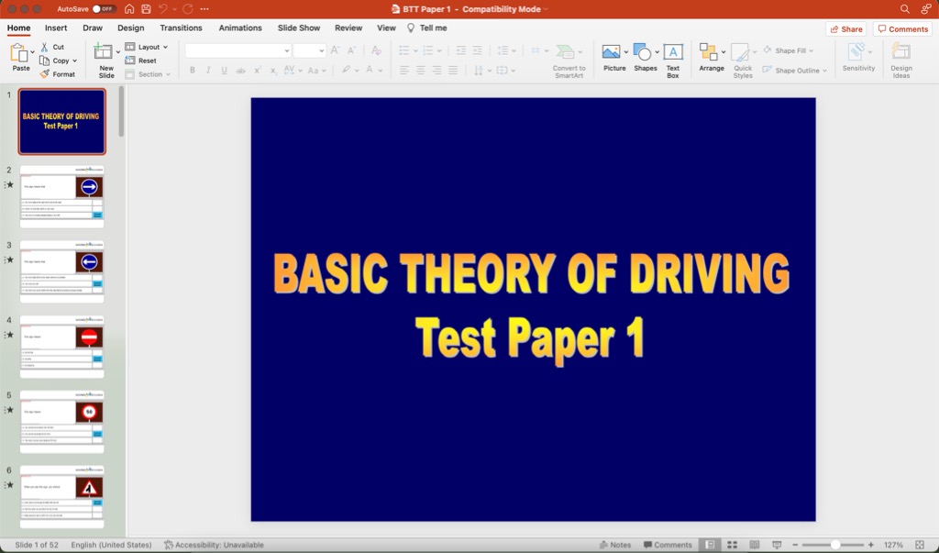Select slide 4 thumbnail in sidebar
Screen dimensions: 939x553
pos(61,346)
